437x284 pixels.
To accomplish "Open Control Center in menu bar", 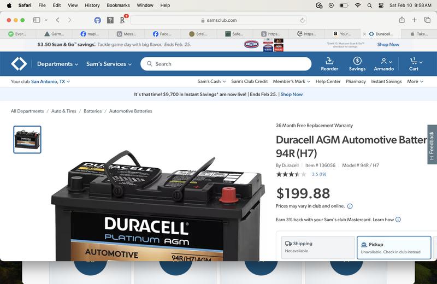I will [381, 5].
